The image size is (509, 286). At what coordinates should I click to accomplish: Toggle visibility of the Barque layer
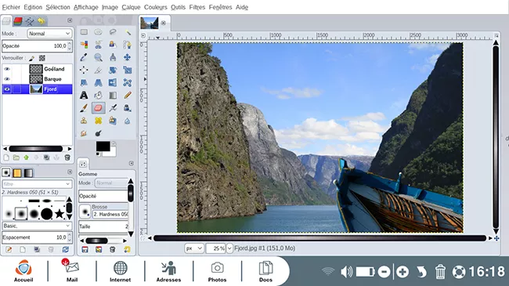7,79
